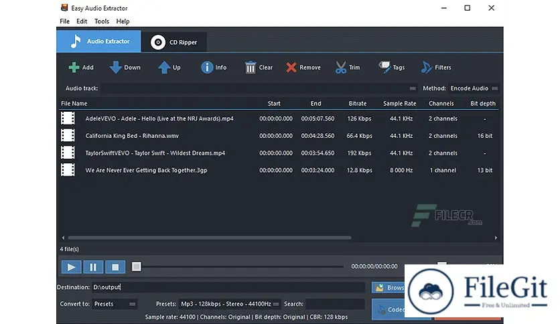Click film icon for TaylorSwiftVEVO file

coord(68,153)
